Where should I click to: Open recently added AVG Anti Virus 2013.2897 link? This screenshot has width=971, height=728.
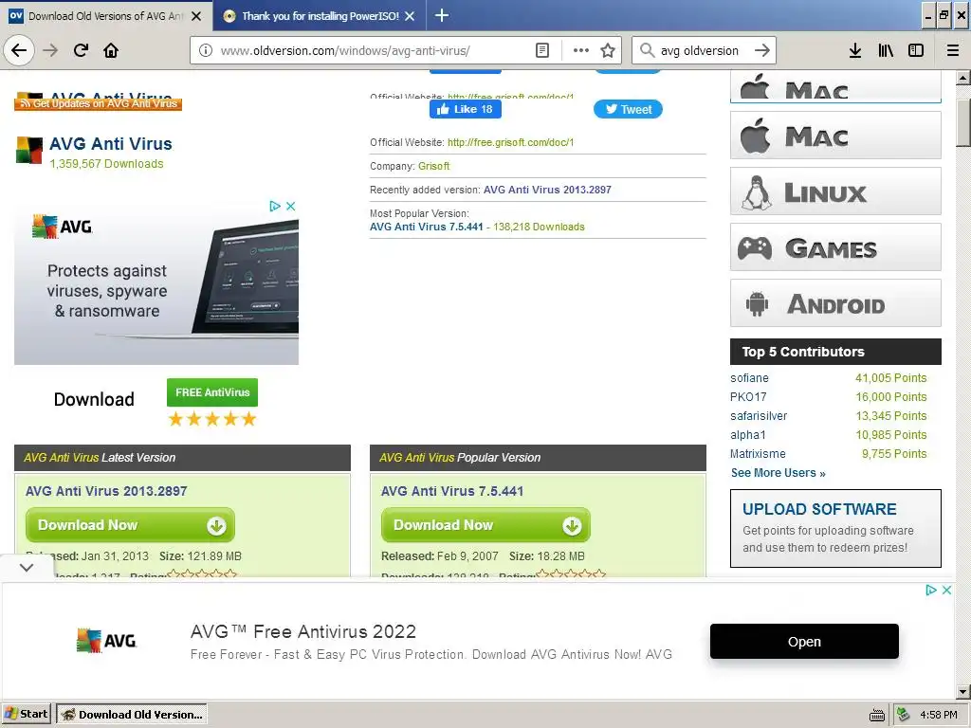[x=547, y=190]
